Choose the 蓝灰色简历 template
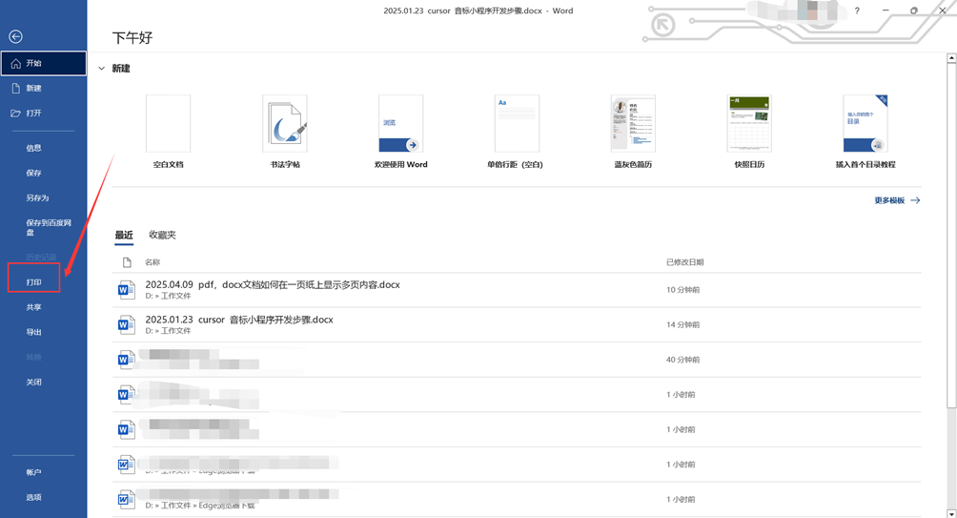This screenshot has width=957, height=518. point(633,123)
